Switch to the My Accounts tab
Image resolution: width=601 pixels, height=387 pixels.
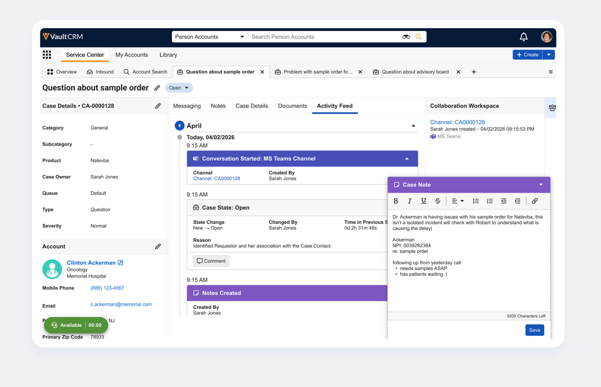[132, 55]
